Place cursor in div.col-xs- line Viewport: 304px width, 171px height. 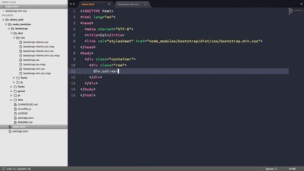click(178, 71)
